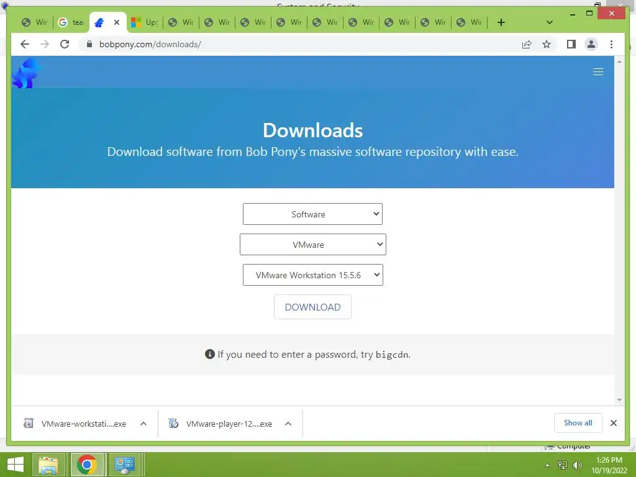This screenshot has width=636, height=477.
Task: Click the 'Downloads' page heading
Action: [313, 130]
